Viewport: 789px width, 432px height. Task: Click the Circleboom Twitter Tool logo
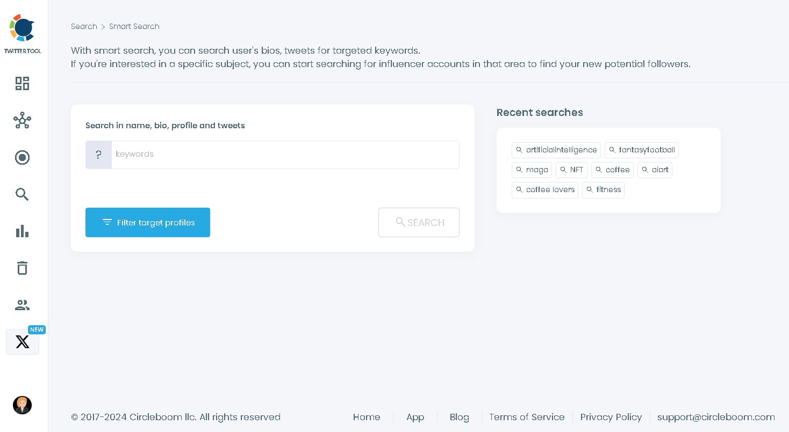pyautogui.click(x=23, y=34)
